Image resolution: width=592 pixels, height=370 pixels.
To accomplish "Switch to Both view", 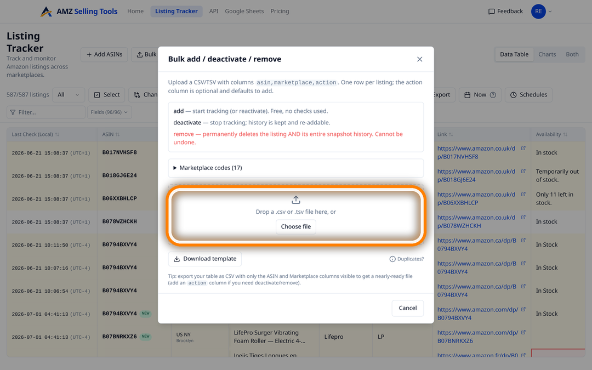I will pyautogui.click(x=572, y=54).
